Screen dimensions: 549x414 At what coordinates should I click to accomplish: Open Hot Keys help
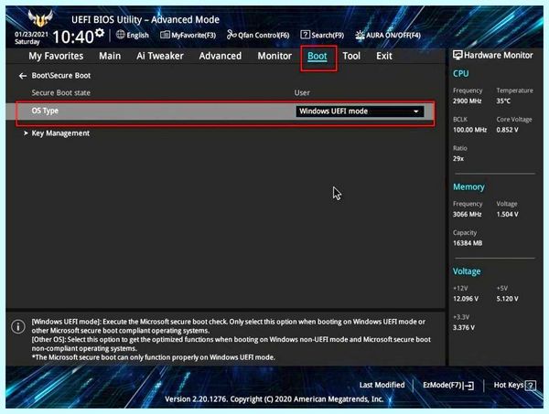click(x=514, y=386)
